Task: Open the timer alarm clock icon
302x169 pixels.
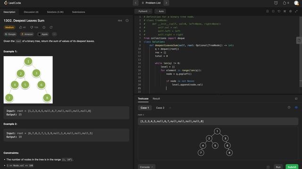Action: 276,3
